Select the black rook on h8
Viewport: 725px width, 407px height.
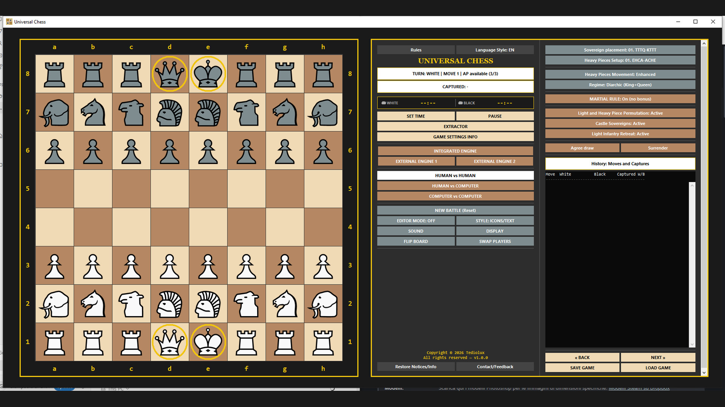click(323, 74)
